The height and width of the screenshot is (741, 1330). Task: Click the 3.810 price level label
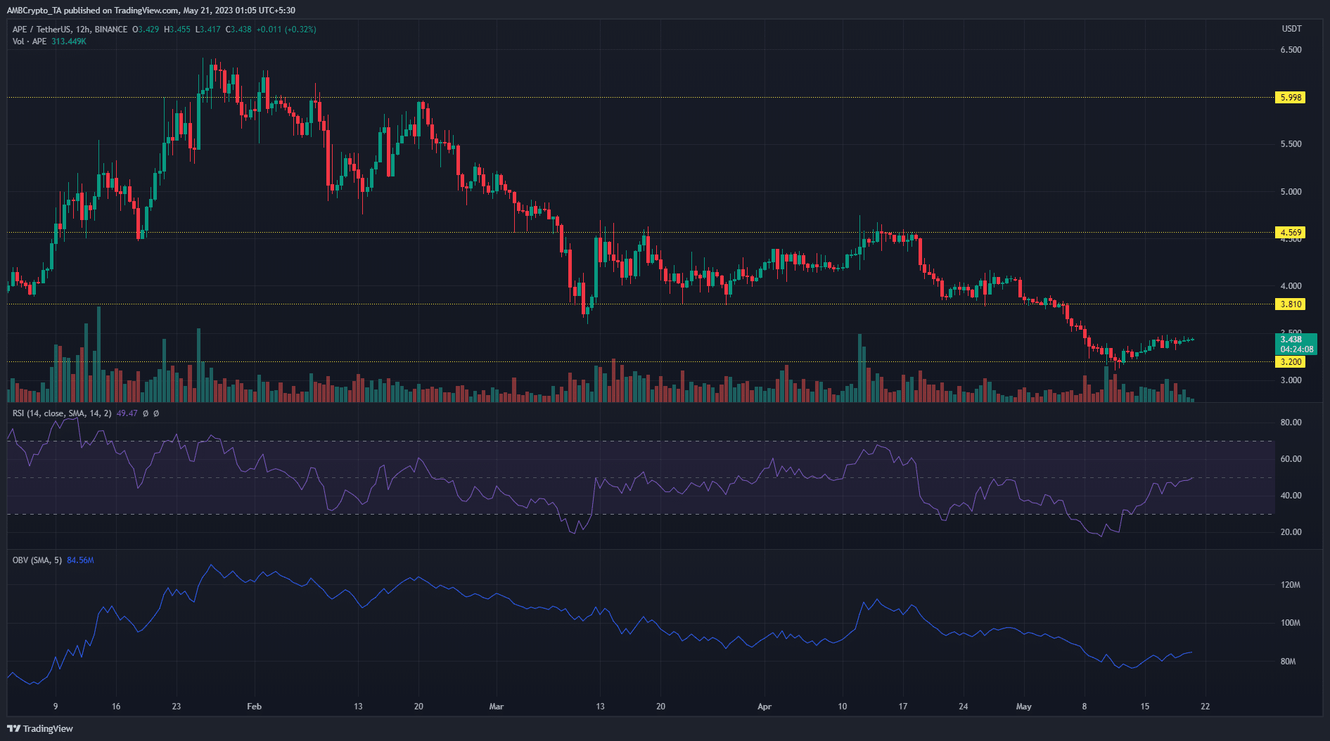click(1290, 304)
